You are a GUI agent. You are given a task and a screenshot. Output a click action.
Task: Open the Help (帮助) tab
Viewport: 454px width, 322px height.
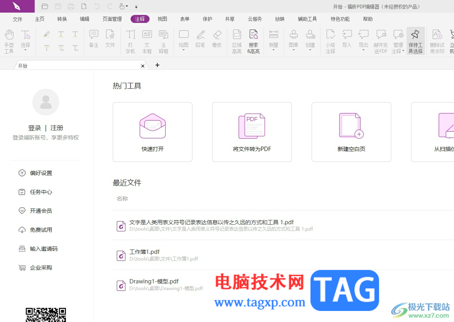368,19
